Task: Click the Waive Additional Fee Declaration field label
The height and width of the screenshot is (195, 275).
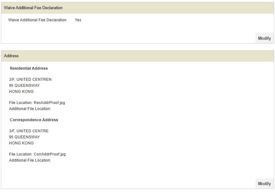Action: point(37,20)
